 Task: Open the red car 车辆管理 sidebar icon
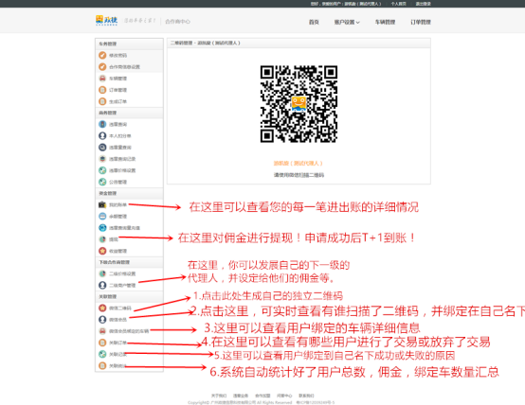pyautogui.click(x=102, y=79)
